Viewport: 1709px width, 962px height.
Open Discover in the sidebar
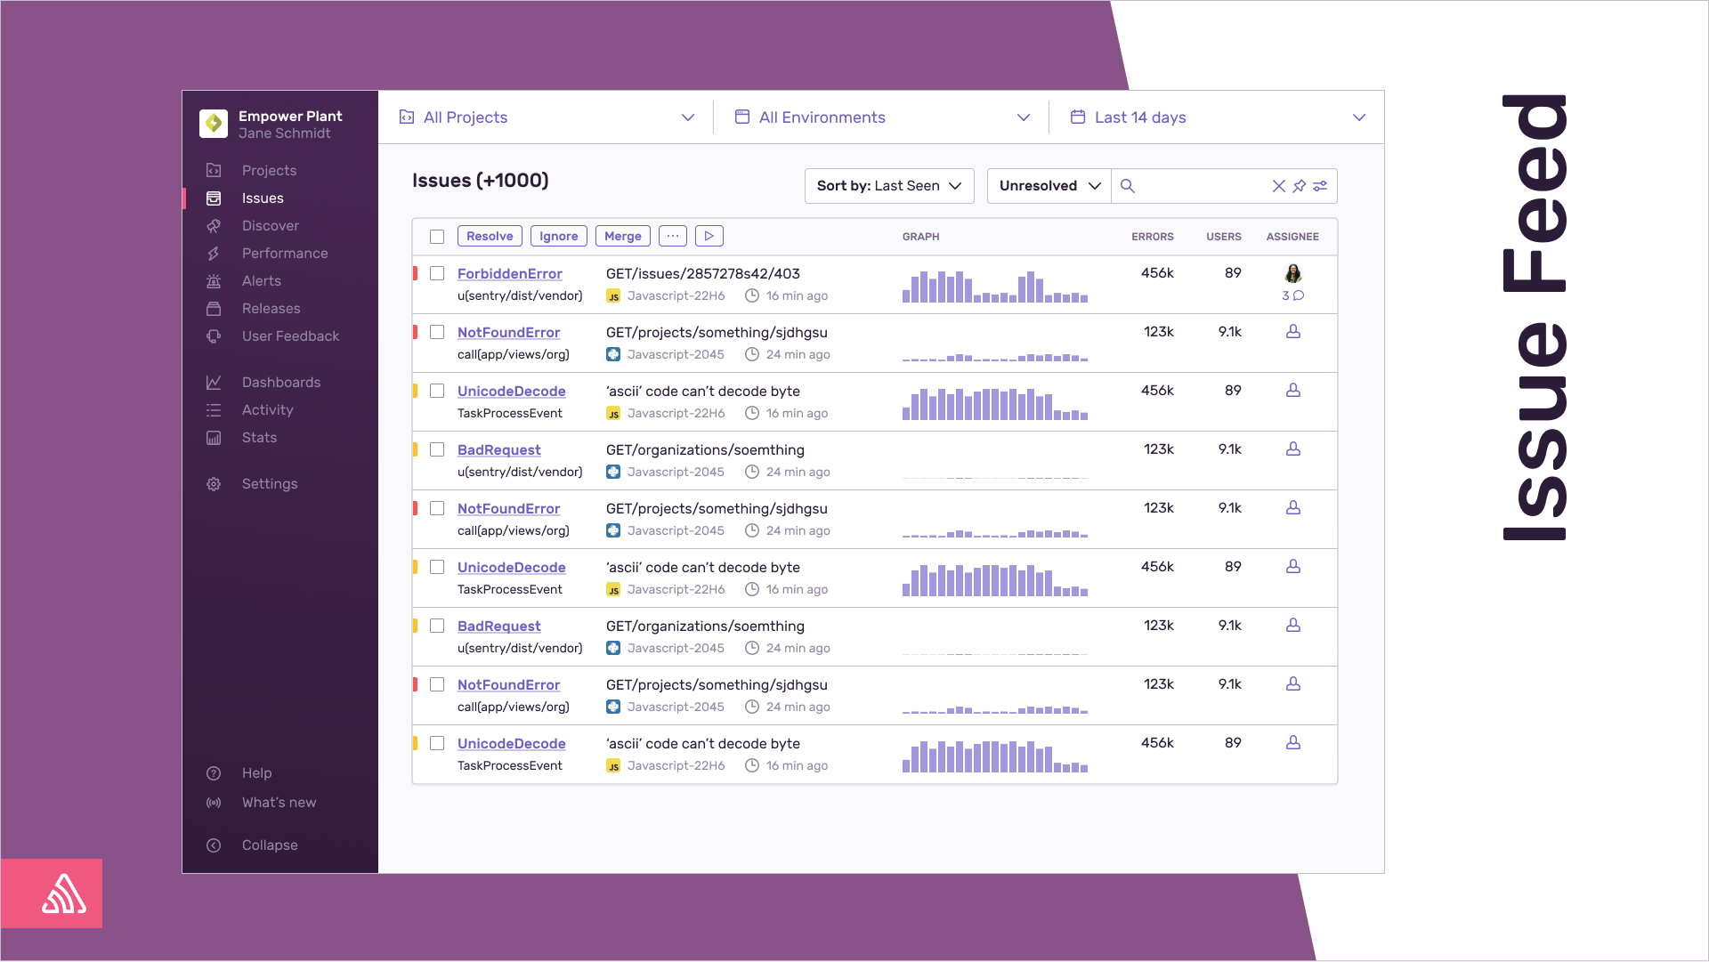tap(270, 226)
